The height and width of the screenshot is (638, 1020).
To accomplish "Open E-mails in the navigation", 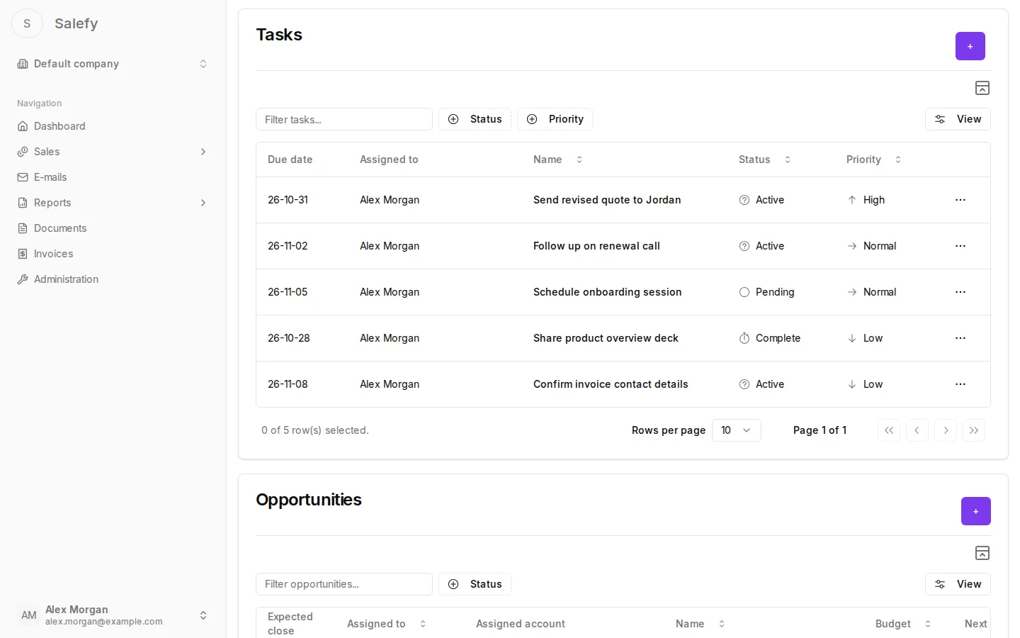I will [113, 177].
